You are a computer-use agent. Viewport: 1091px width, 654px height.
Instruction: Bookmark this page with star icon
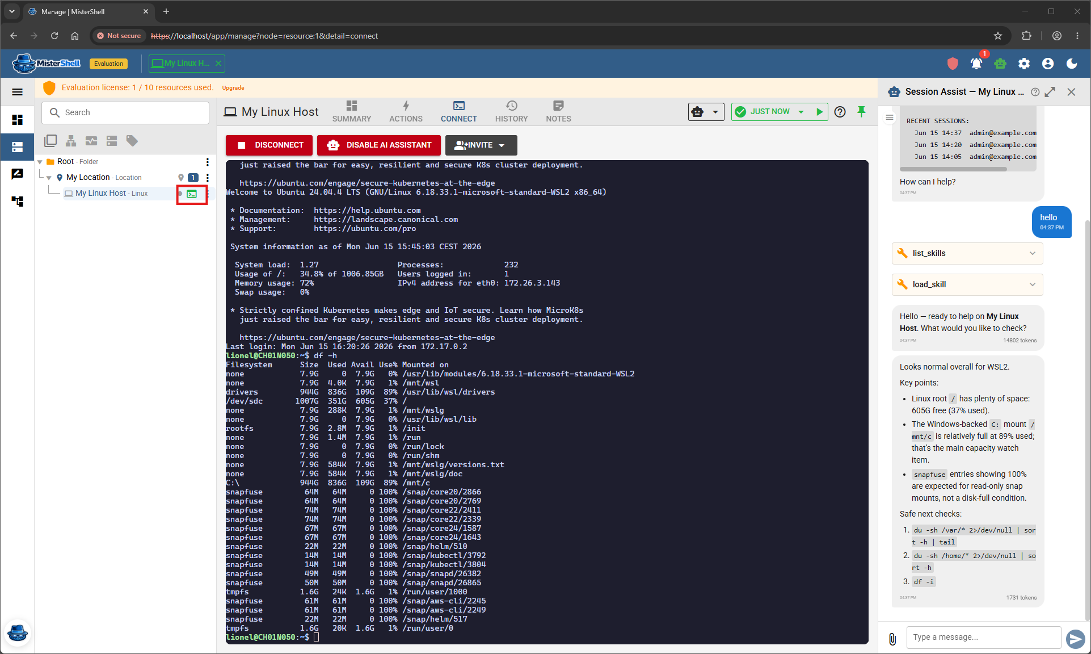pos(998,36)
